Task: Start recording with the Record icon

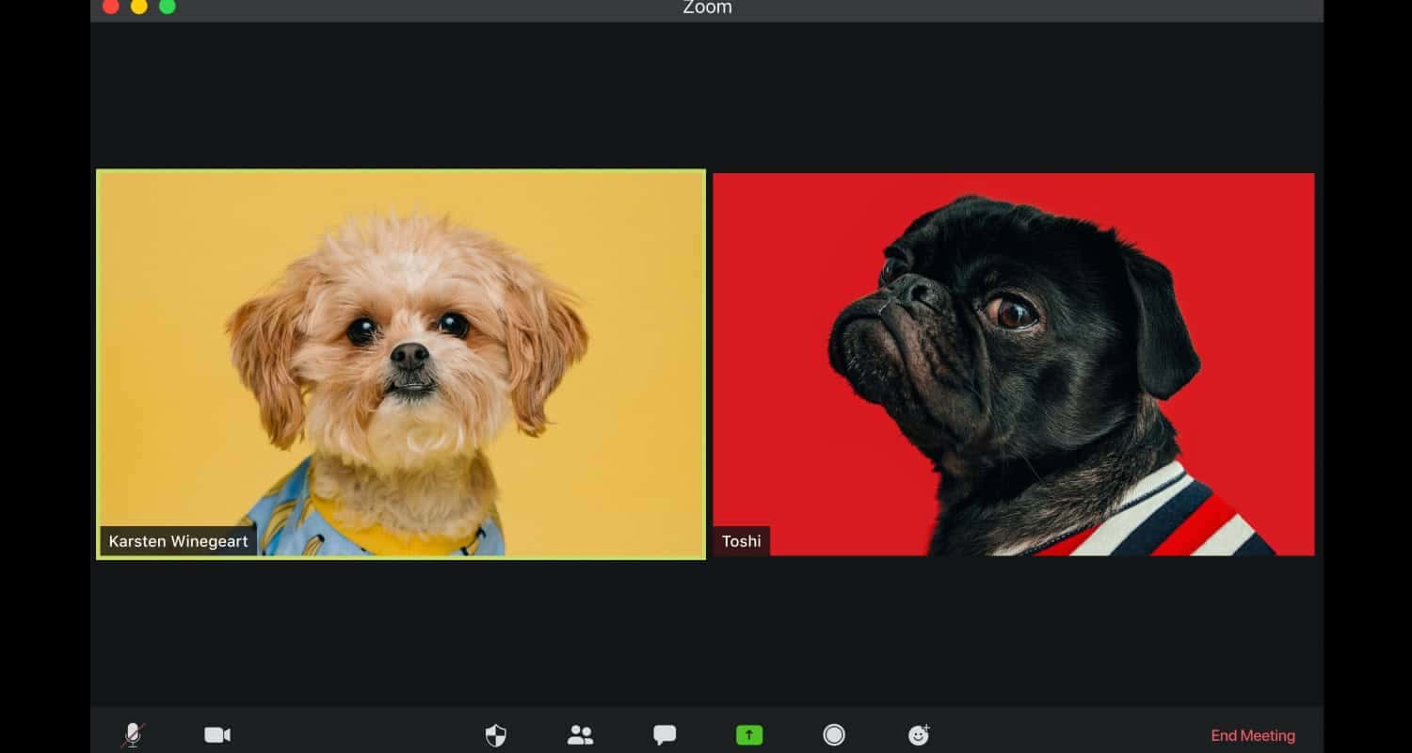Action: pyautogui.click(x=834, y=735)
